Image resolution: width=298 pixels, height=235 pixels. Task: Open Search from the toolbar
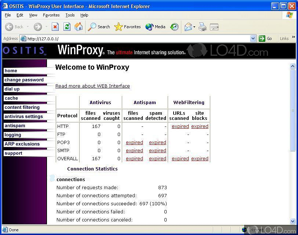point(99,27)
